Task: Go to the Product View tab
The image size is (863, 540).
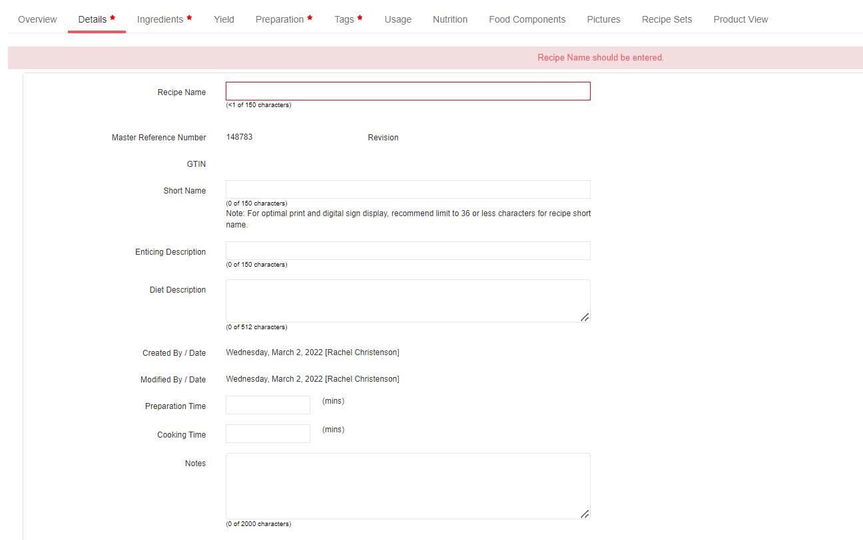Action: (740, 19)
